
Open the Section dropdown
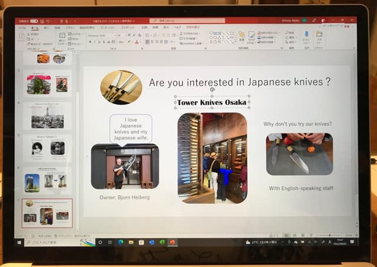(75, 44)
